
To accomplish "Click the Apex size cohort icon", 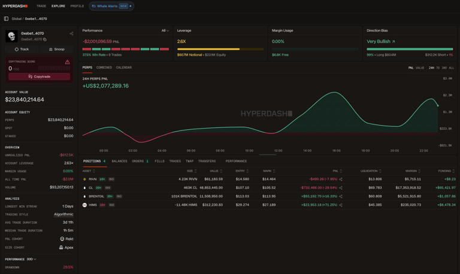I will pyautogui.click(x=61, y=247).
